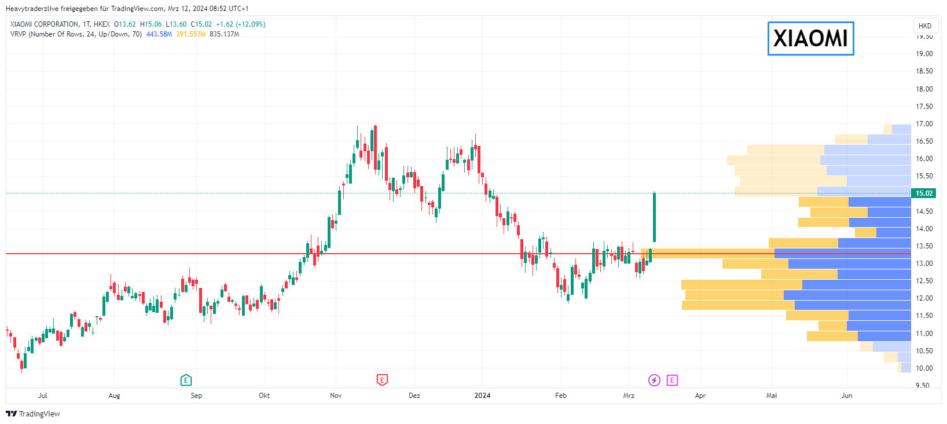
Task: Click the 2024 label on time axis
Action: coord(482,396)
